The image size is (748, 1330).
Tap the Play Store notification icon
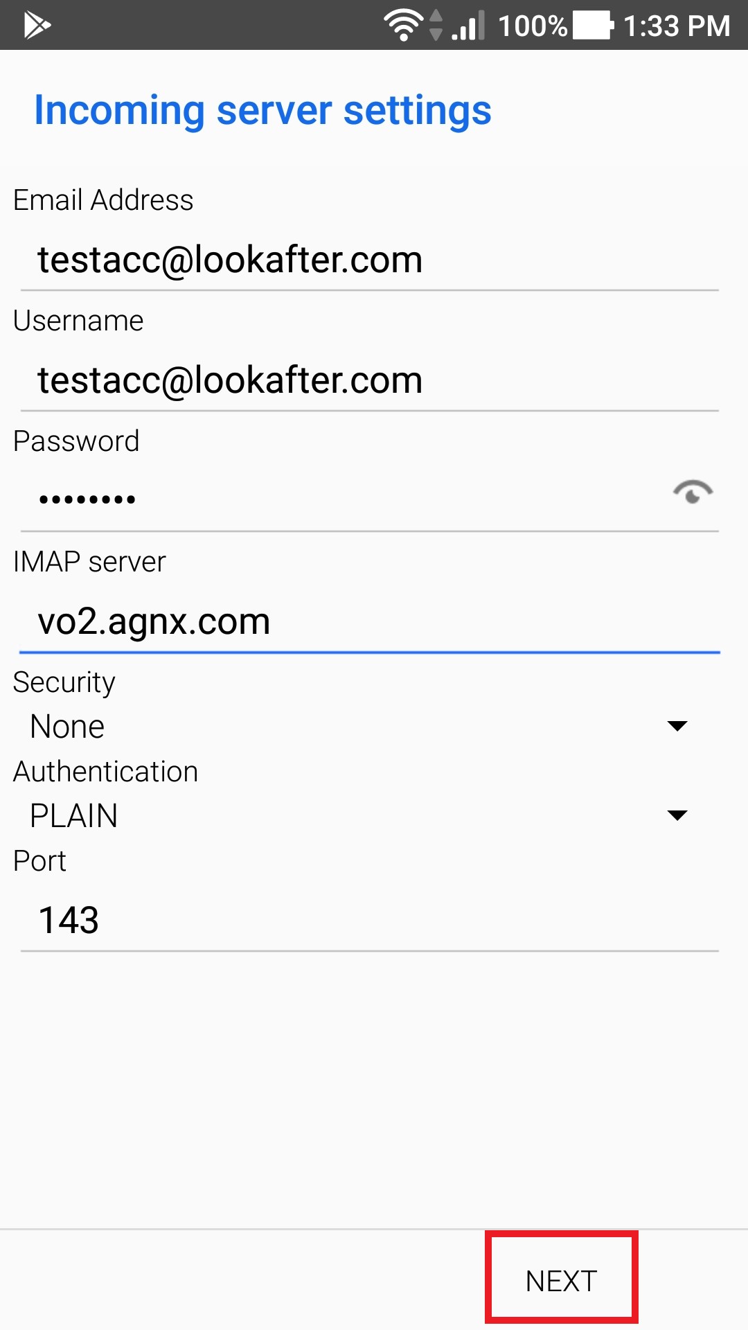tap(37, 26)
